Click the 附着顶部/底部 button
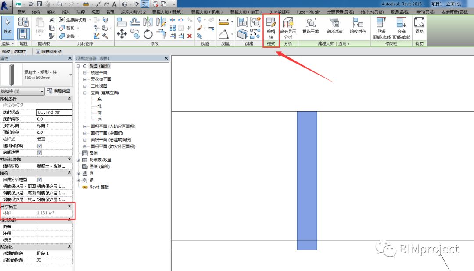 pos(381,28)
